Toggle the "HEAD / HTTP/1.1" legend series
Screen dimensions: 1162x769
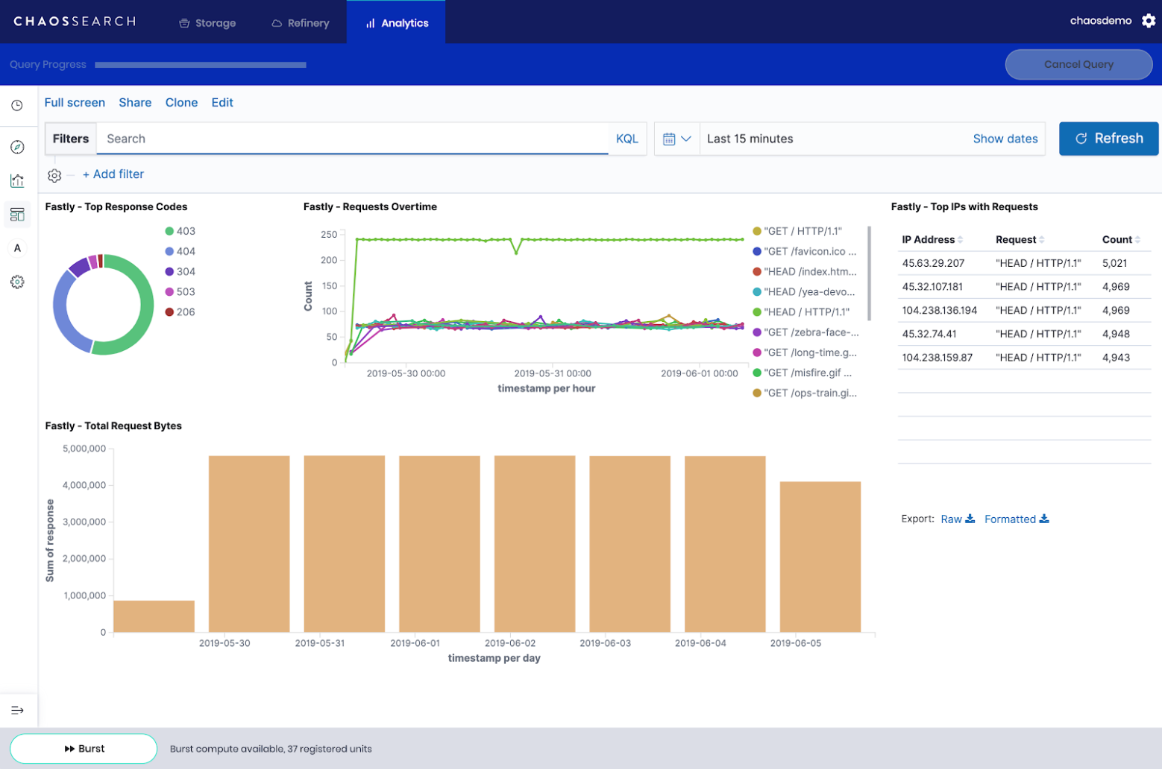[806, 312]
